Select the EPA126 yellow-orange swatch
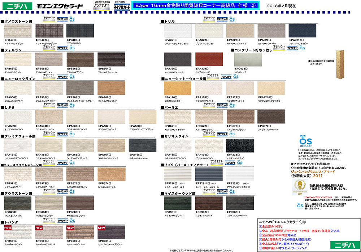Image resolution: width=361 pixels, height=252 pixels. coord(178,88)
